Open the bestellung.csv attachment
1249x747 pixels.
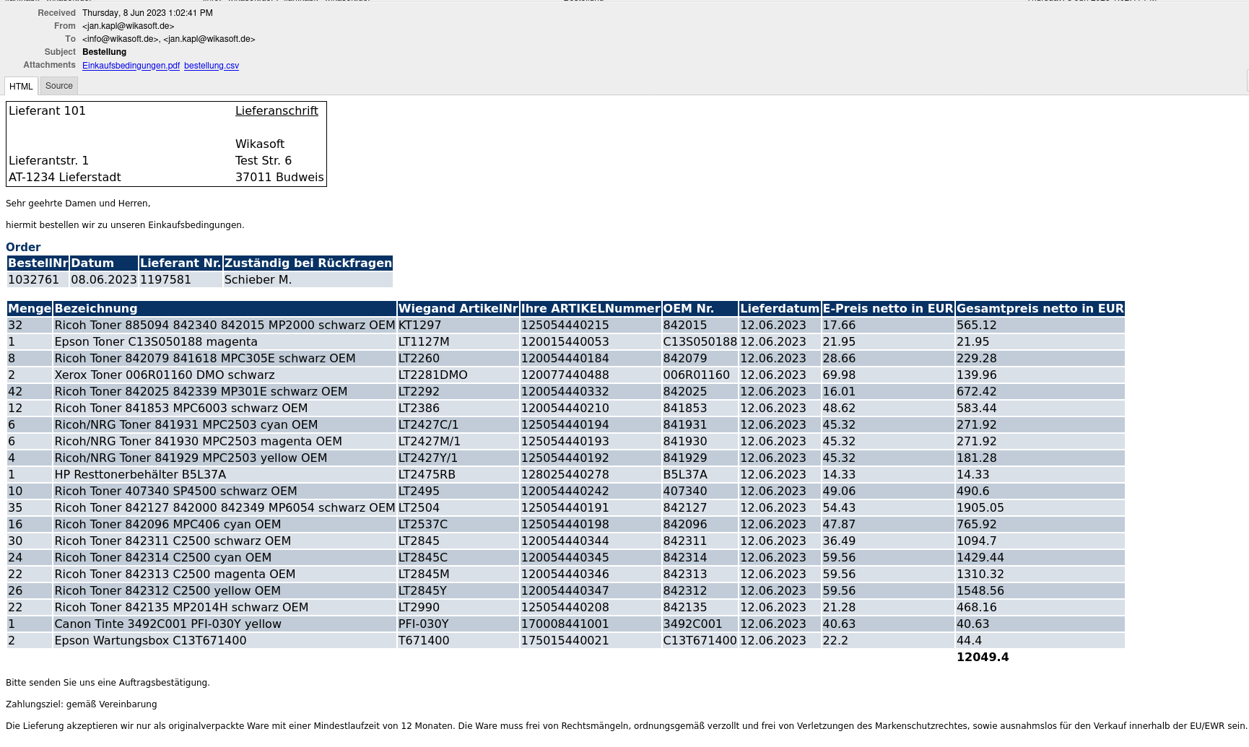[x=211, y=66]
